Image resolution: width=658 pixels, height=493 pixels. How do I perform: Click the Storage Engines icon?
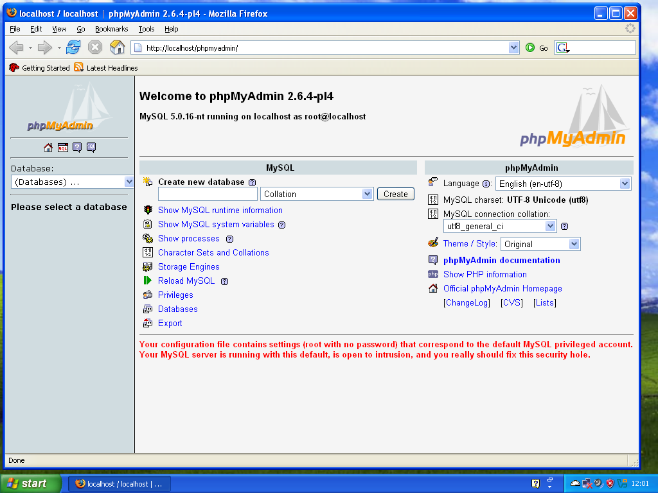click(148, 266)
